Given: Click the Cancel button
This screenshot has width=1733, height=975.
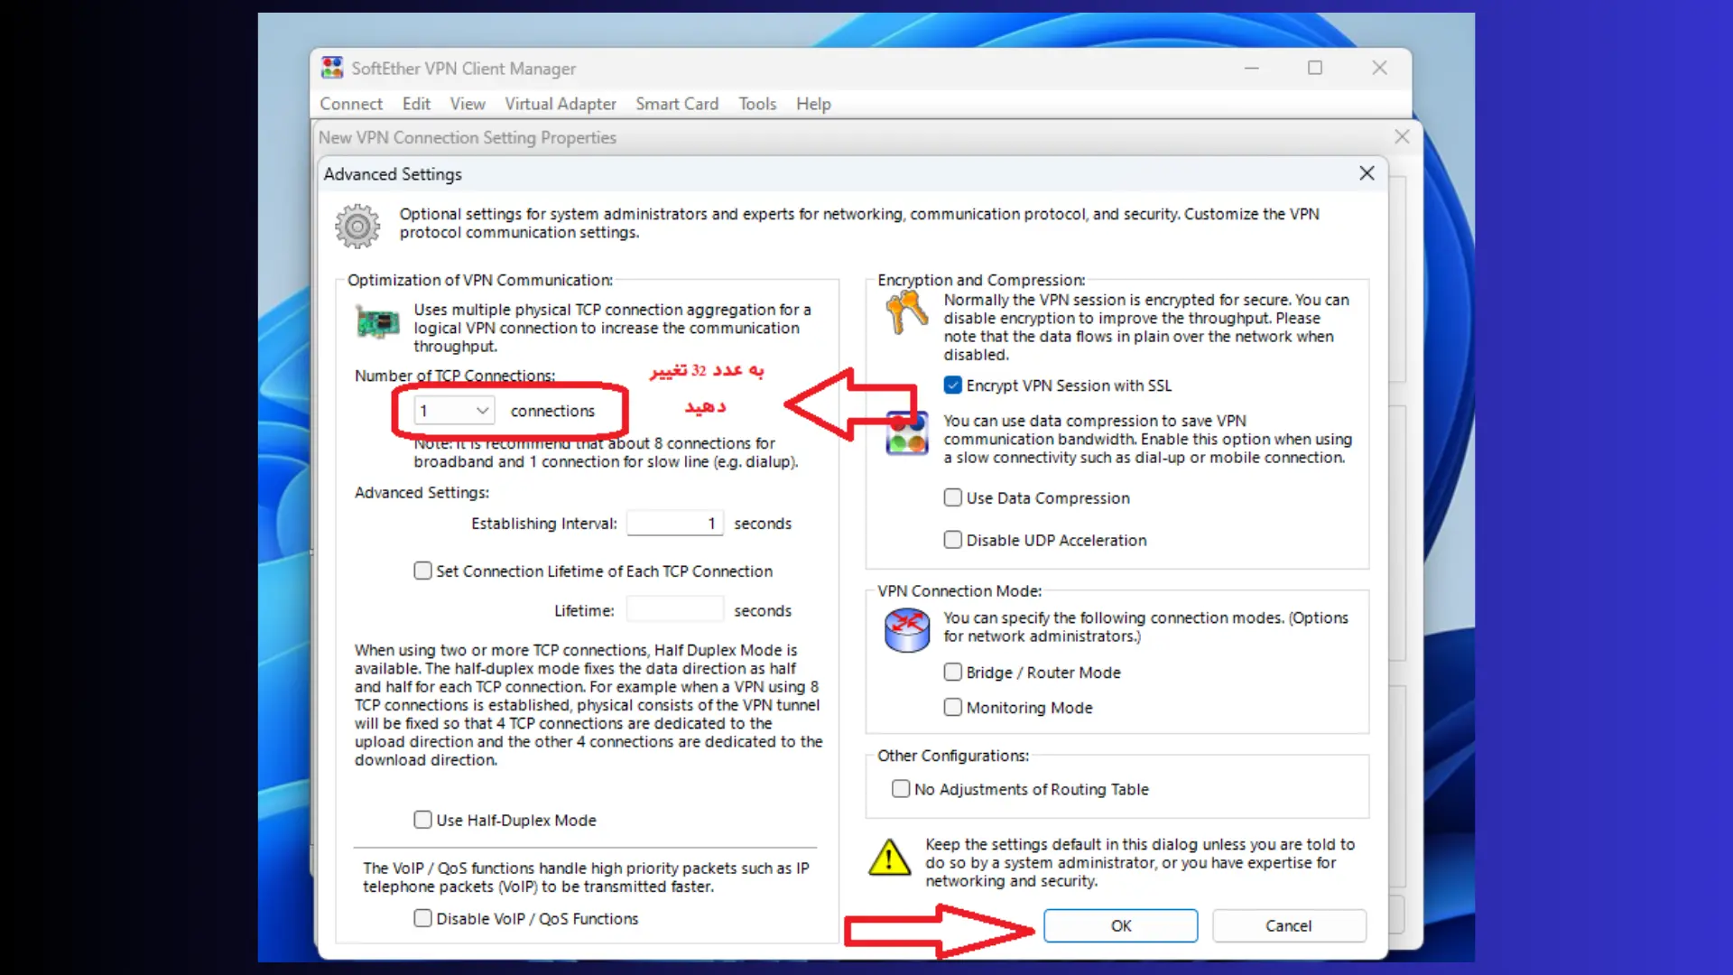Looking at the screenshot, I should (1288, 925).
